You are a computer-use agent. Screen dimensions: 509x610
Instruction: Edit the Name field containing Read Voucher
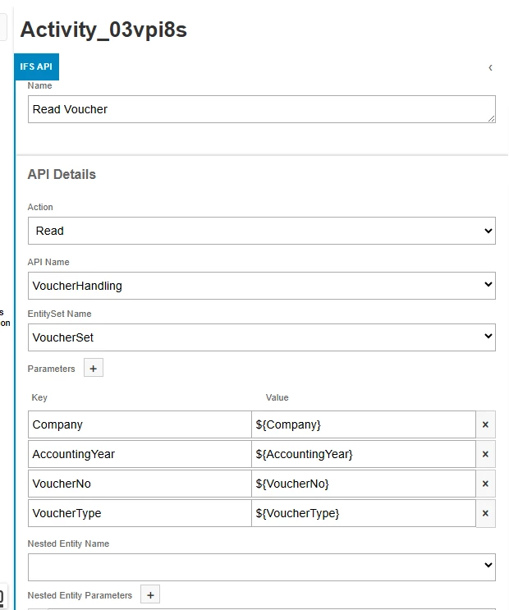click(261, 109)
